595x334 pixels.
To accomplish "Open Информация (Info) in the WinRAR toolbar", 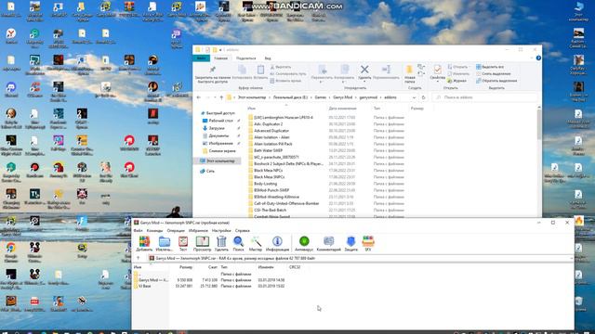I will coord(277,241).
